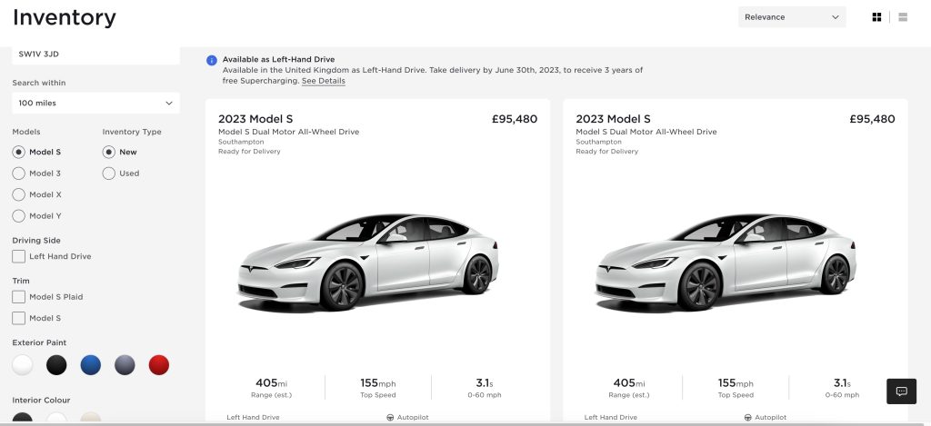Click the postcode input field SW1V 3JD
This screenshot has height=426, width=931.
(x=95, y=54)
